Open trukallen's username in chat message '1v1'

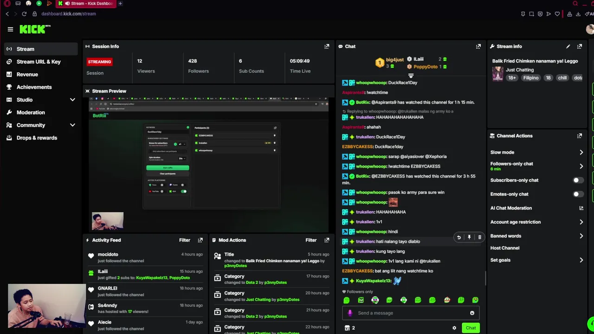click(x=365, y=222)
